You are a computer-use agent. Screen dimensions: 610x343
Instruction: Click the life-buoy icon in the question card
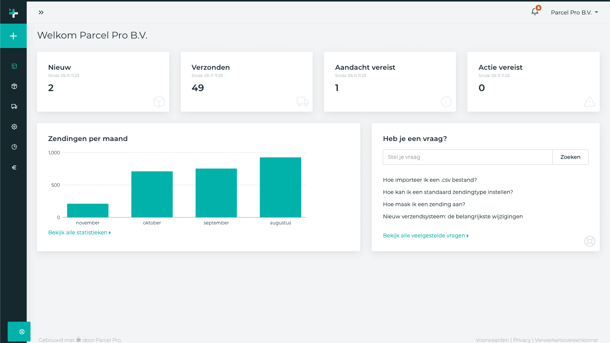click(589, 241)
